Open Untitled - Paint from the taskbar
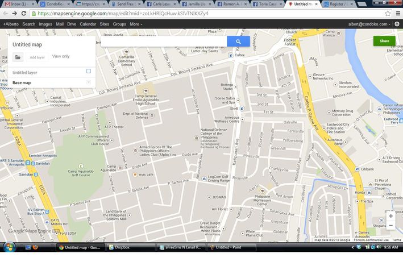 point(231,247)
